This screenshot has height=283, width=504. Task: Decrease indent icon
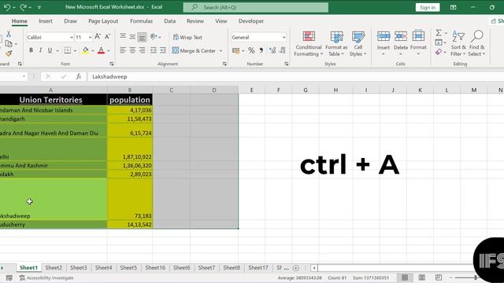(x=154, y=50)
